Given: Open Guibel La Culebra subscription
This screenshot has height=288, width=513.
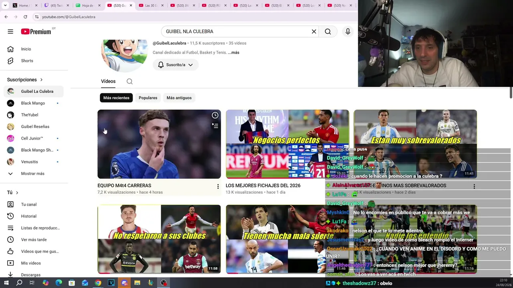Looking at the screenshot, I should (x=34, y=92).
